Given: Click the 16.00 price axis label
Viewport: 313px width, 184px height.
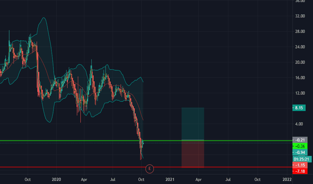Looking at the screenshot, I should [300, 78].
